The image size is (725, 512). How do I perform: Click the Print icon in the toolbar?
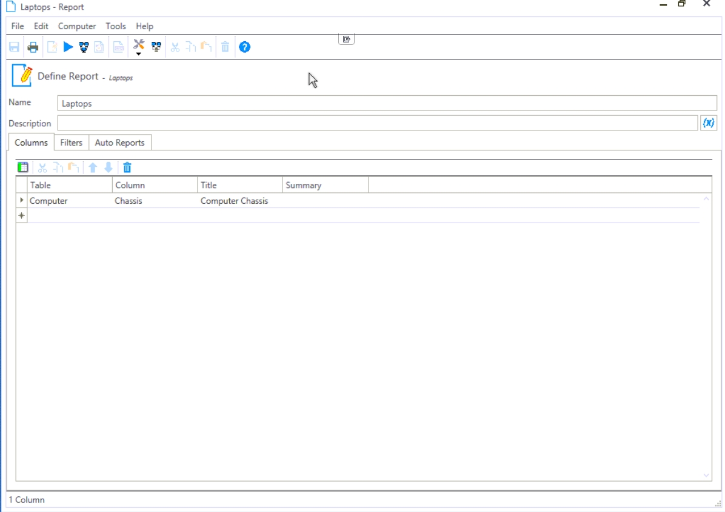click(33, 47)
